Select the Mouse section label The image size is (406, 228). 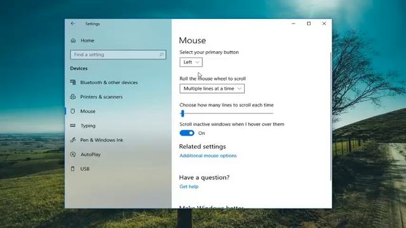pos(88,111)
